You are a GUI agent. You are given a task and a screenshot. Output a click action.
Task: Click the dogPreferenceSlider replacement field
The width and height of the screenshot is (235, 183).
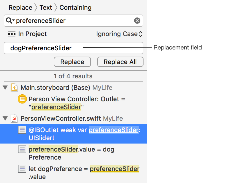[73, 48]
